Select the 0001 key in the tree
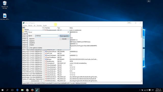Screen dimensions: 163x92 point(24,28)
